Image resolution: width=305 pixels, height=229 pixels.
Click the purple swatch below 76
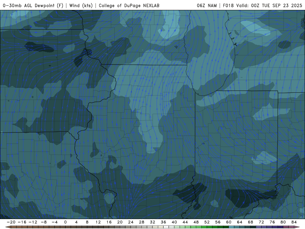(x=275, y=227)
